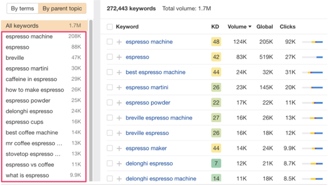
Task: Select the checkbox for espresso maker row
Action: 109,148
